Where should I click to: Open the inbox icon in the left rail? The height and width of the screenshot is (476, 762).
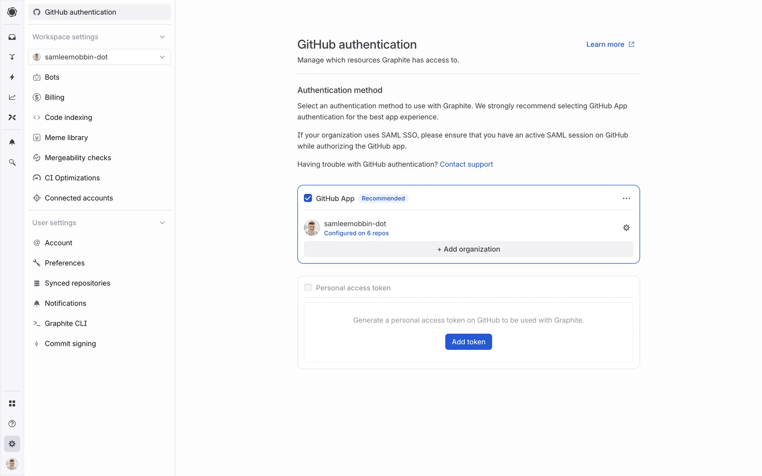tap(12, 37)
